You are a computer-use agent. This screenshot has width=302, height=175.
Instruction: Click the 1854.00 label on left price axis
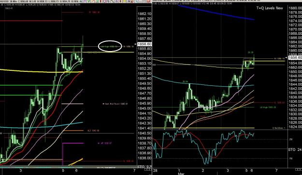coord(144,59)
